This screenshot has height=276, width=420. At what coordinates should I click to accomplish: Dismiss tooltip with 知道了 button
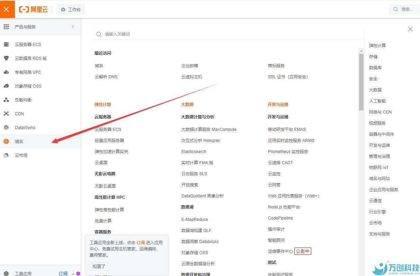99,266
